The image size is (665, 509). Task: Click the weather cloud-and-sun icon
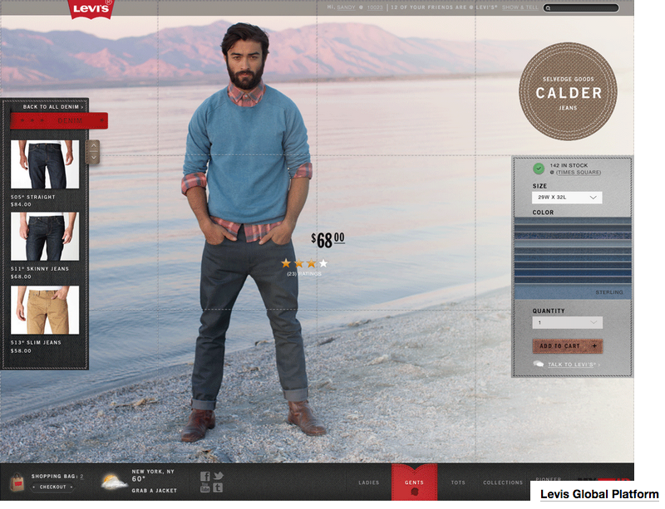(114, 482)
